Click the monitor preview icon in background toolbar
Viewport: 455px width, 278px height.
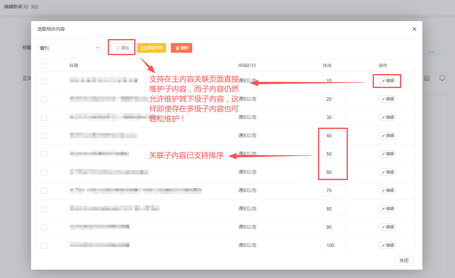click(x=442, y=78)
